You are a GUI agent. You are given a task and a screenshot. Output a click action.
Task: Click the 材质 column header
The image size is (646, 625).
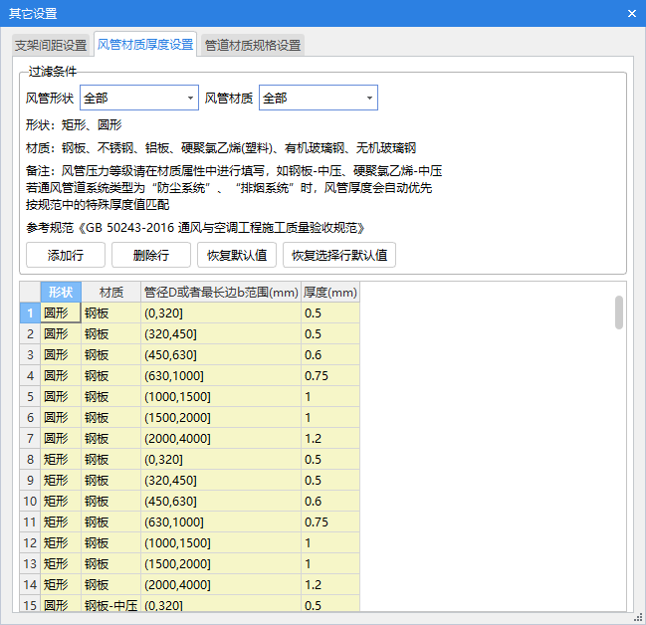[x=110, y=292]
